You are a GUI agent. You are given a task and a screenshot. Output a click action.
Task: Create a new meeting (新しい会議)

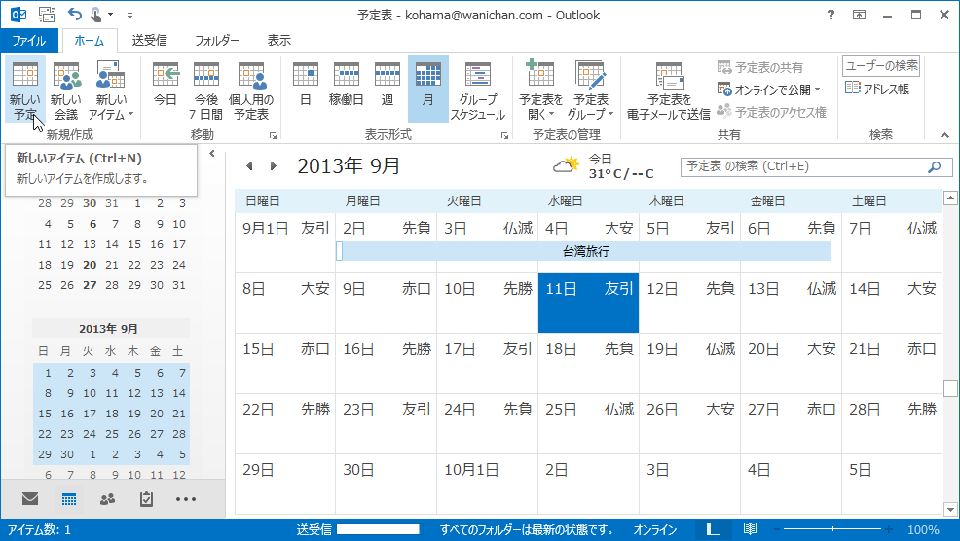coord(66,90)
